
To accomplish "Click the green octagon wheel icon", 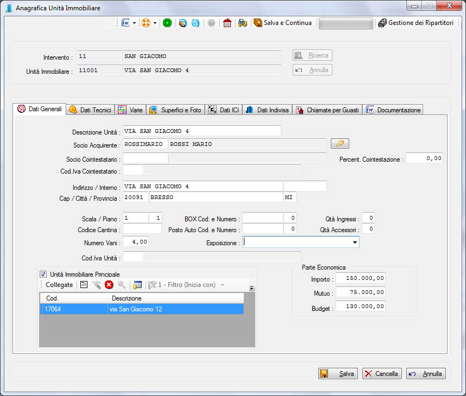I will click(x=167, y=23).
